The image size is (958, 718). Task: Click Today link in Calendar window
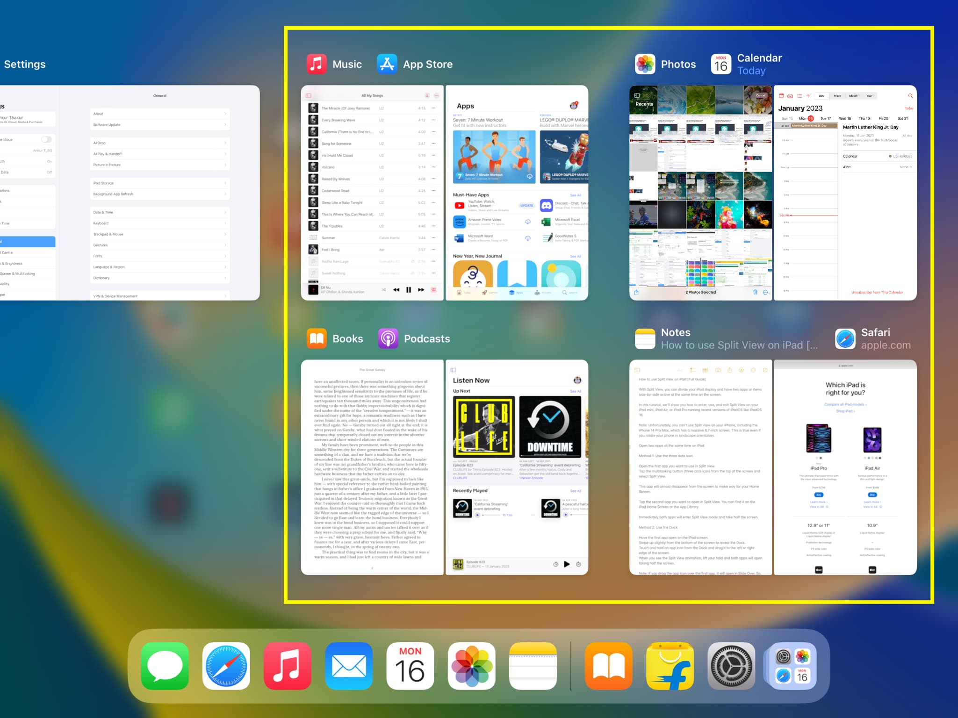(x=909, y=108)
